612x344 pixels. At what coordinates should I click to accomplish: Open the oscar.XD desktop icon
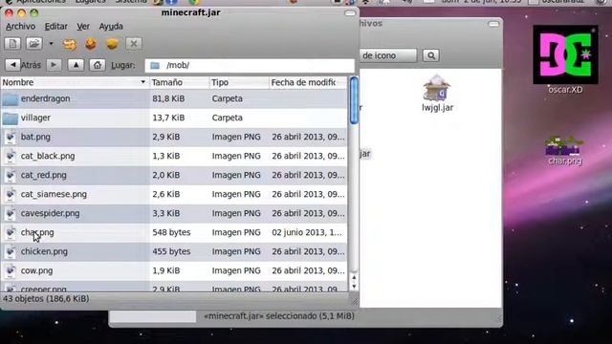click(565, 59)
